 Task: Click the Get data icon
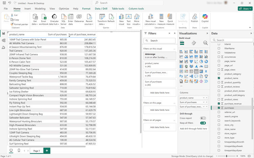[35, 17]
